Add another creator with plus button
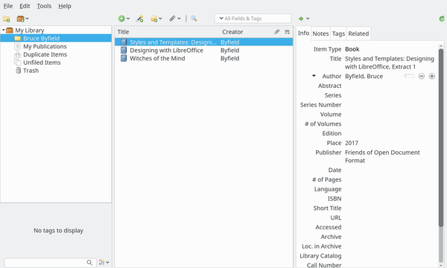Viewport: 447px width, 268px height. point(432,76)
